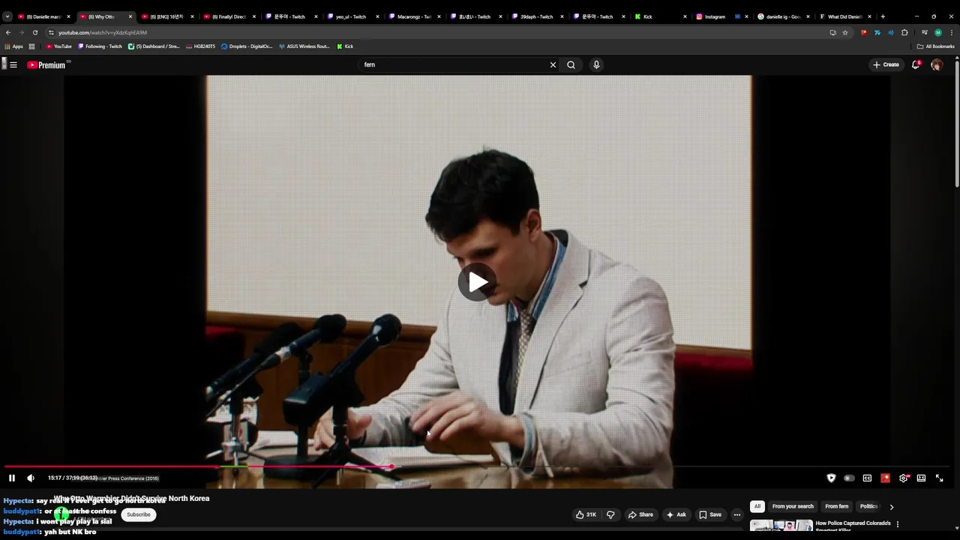Play the video using center play button
Image resolution: width=960 pixels, height=540 pixels.
tap(478, 282)
